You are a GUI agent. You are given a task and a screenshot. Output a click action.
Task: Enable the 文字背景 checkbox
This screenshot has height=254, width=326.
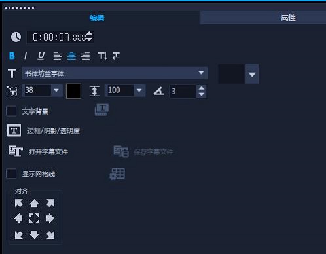pos(11,111)
